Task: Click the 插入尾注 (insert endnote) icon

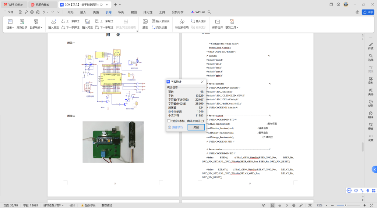Action: [87, 22]
